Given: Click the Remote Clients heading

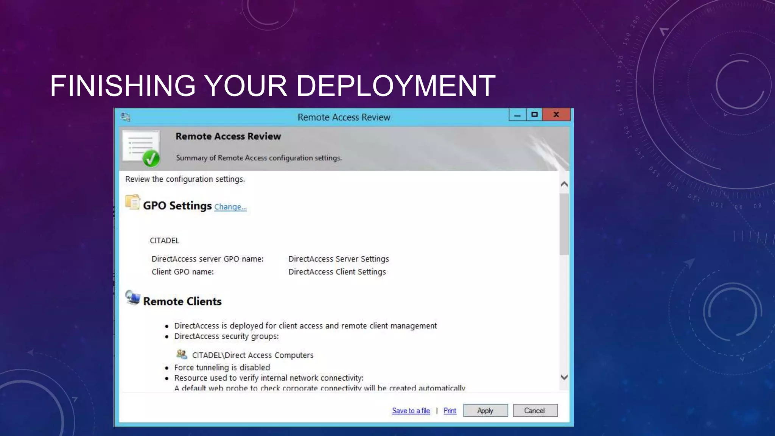Looking at the screenshot, I should coord(182,301).
